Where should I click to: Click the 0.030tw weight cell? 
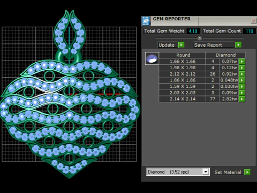229,86
